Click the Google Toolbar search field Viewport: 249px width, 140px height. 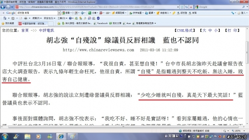pos(37,13)
